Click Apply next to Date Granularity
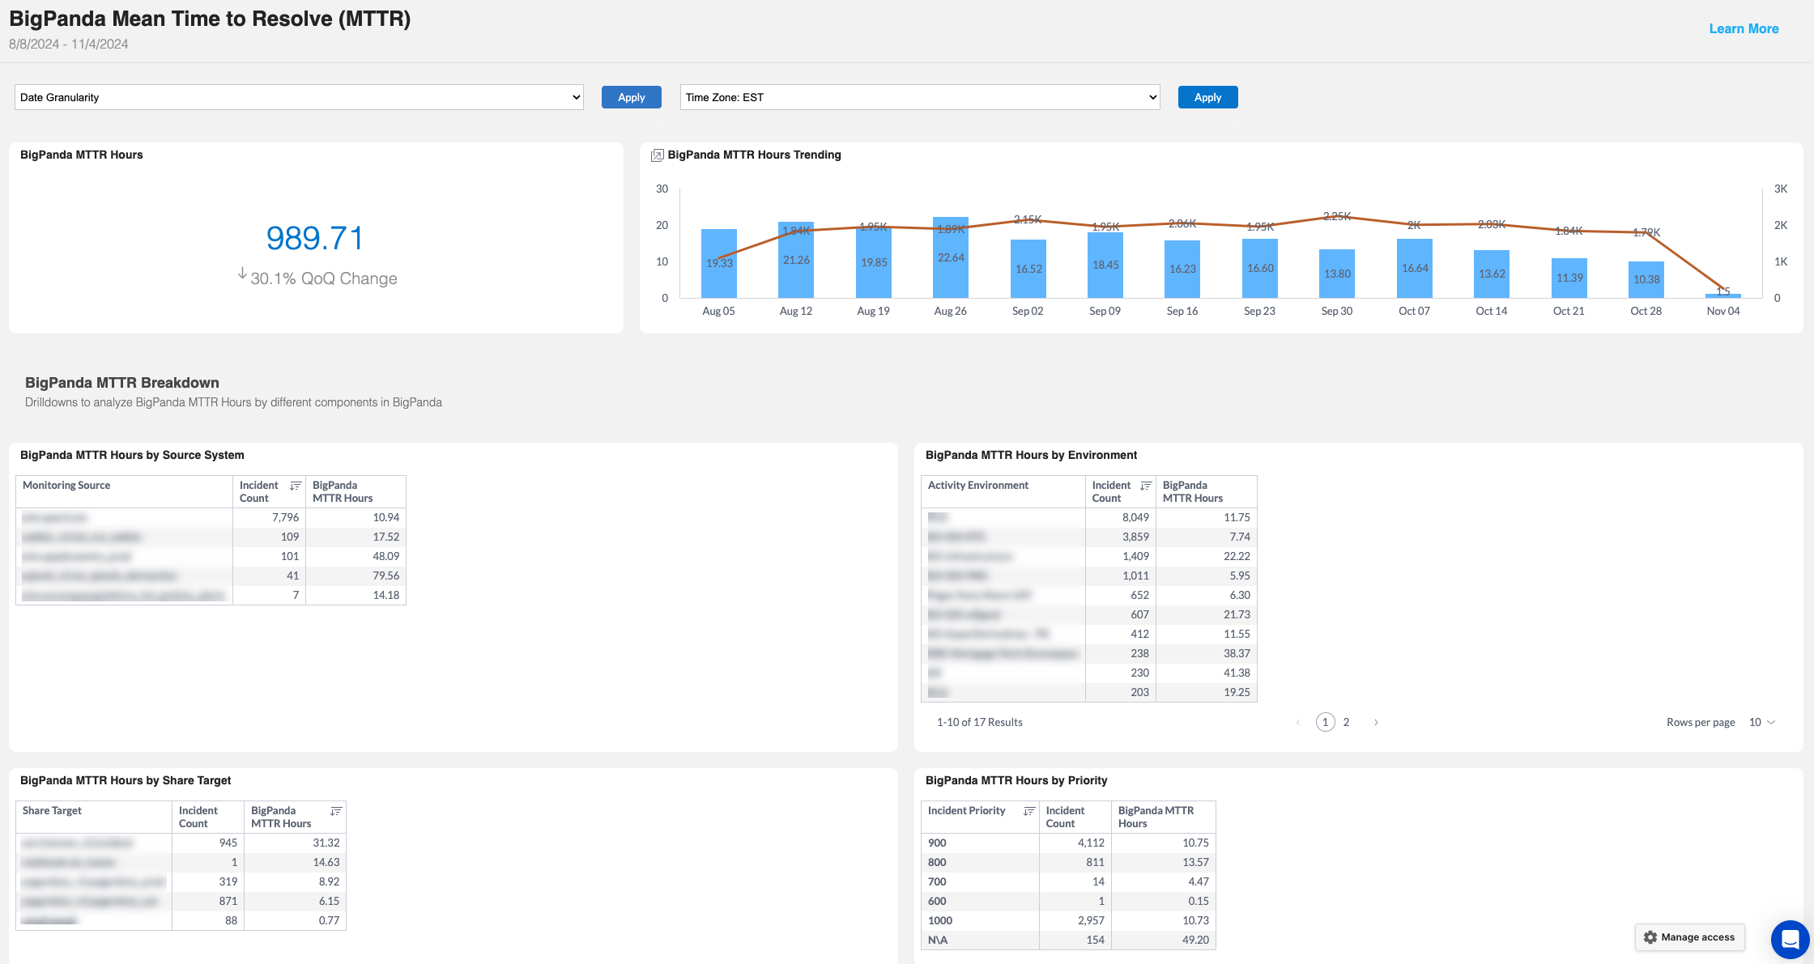Viewport: 1814px width, 964px height. click(x=631, y=97)
